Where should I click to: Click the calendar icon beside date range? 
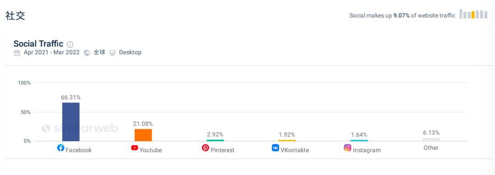click(17, 53)
